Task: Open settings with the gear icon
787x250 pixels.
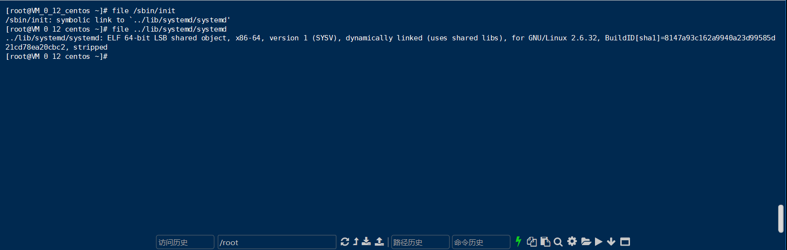Action: coord(572,241)
